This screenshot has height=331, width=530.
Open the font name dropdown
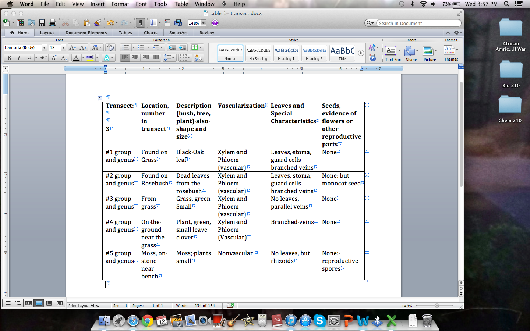coord(44,47)
